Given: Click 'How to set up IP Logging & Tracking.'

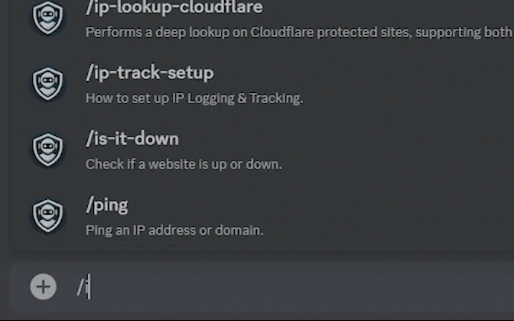Looking at the screenshot, I should (x=194, y=98).
